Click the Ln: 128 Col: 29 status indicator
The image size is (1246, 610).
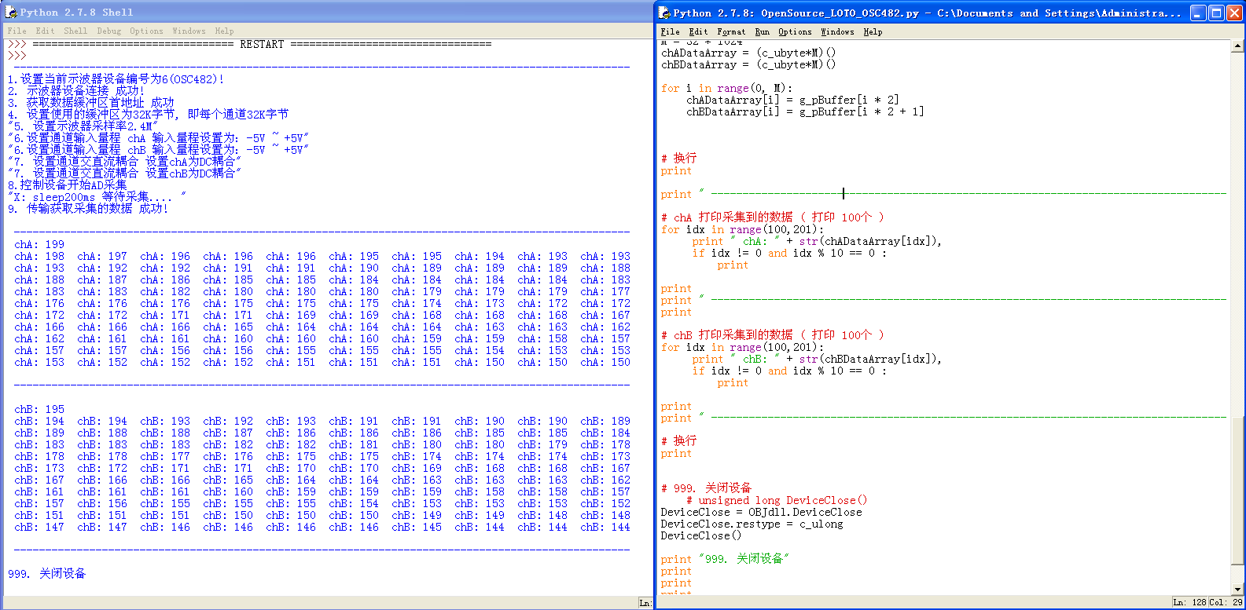[1207, 602]
